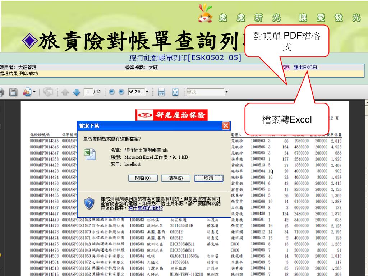368x276 pixels.
Task: Go to the previous page with the up arrow
Action: 65,92
